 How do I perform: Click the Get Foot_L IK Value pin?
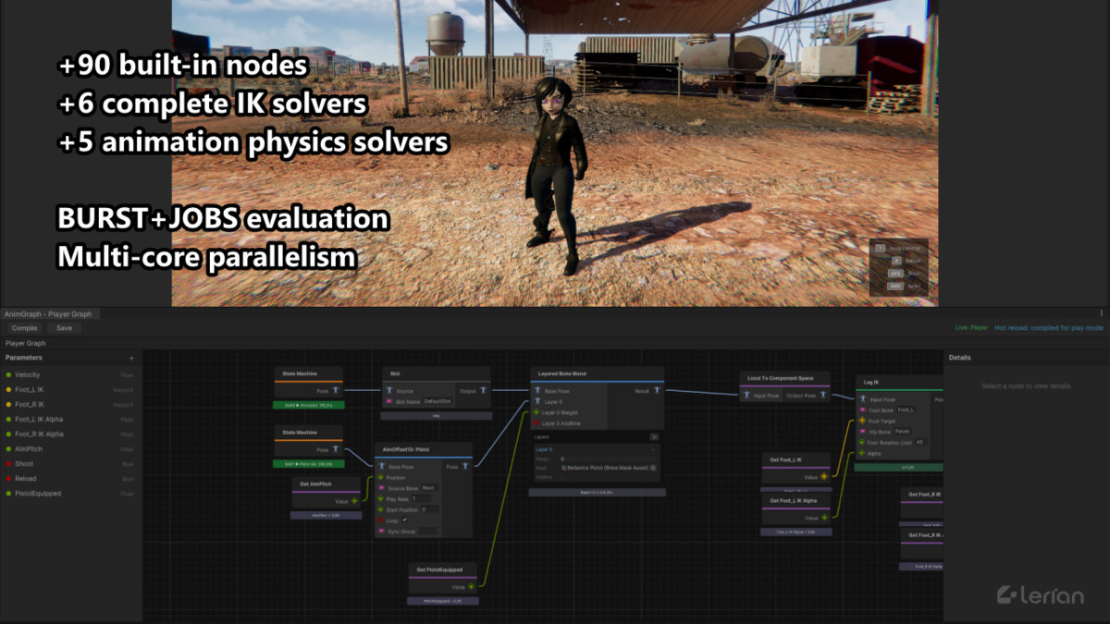click(x=823, y=476)
